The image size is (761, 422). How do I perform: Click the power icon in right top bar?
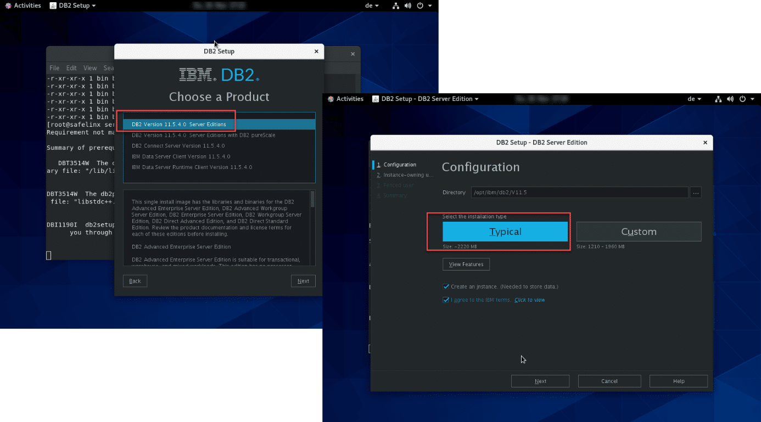click(743, 99)
